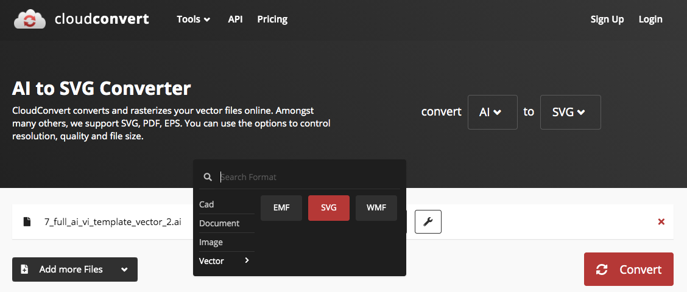
Task: Click the refresh icon on Convert button
Action: pyautogui.click(x=602, y=269)
